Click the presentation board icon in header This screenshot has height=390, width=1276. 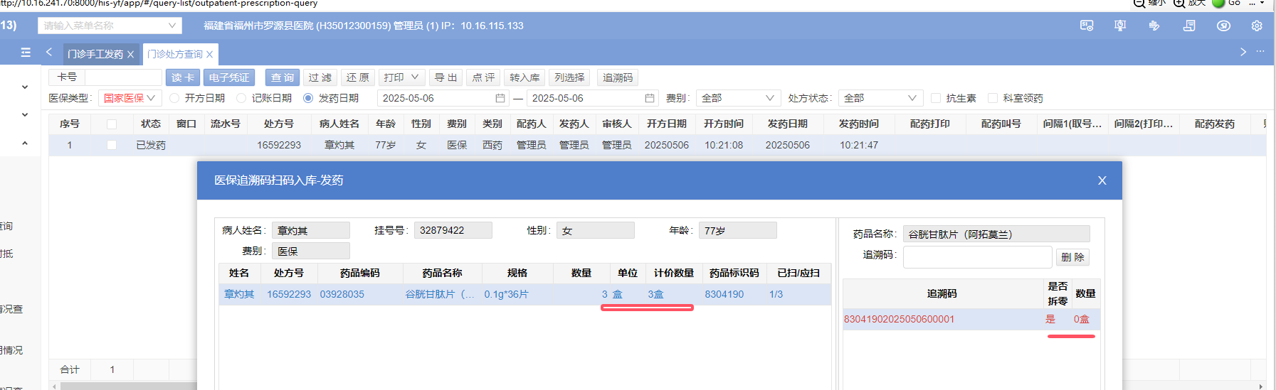[1120, 26]
